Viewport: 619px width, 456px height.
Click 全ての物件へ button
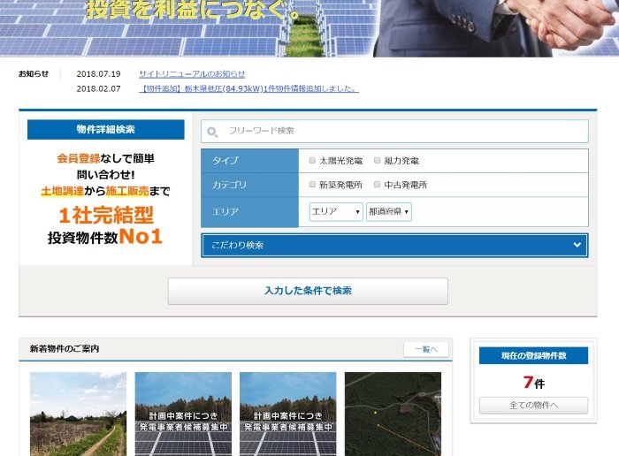533,406
